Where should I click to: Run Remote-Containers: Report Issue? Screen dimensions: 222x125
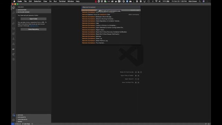(x=111, y=30)
